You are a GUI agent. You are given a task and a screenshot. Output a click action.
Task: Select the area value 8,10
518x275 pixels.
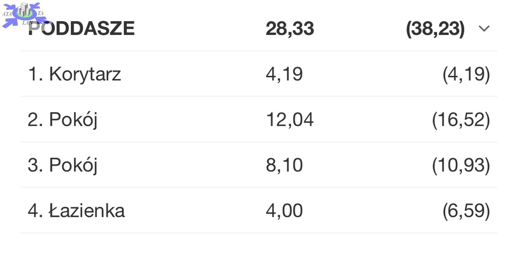(x=284, y=165)
